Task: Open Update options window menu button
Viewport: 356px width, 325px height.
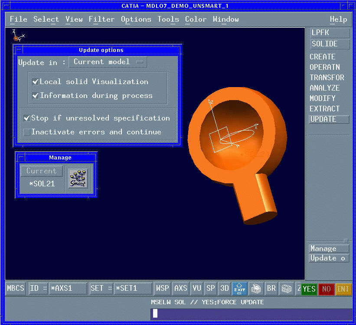Action: (x=19, y=50)
